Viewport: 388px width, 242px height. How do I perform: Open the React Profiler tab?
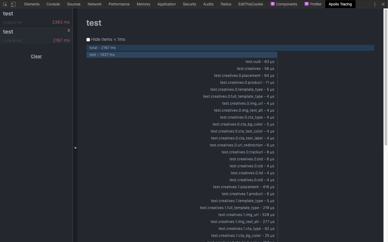(x=313, y=4)
